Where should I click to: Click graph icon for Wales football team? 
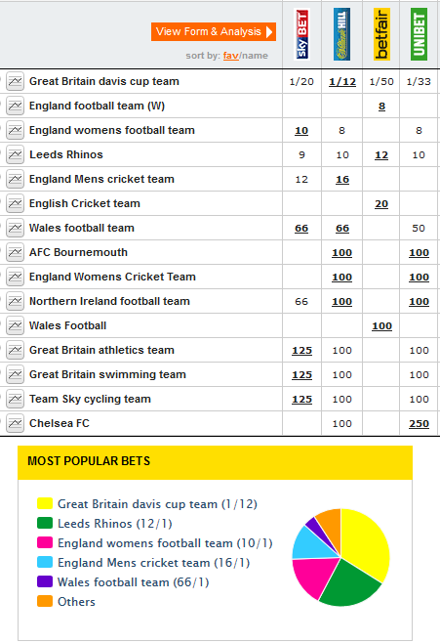[x=16, y=228]
